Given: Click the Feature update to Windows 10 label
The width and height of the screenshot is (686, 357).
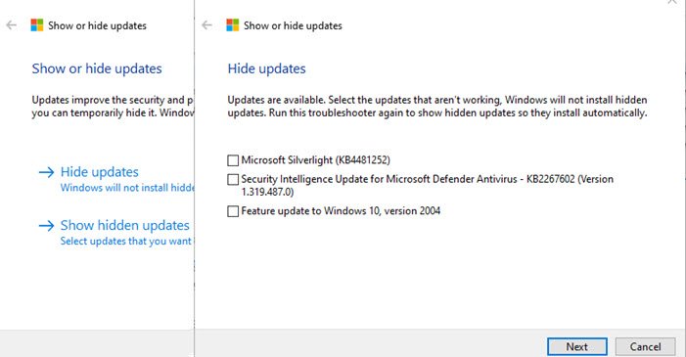Looking at the screenshot, I should coord(341,211).
